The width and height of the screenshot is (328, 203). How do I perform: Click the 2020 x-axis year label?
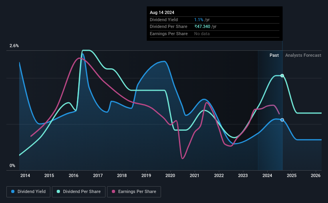click(x=170, y=175)
